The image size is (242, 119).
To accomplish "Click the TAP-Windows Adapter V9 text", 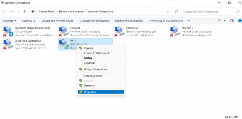I will coord(196,35).
